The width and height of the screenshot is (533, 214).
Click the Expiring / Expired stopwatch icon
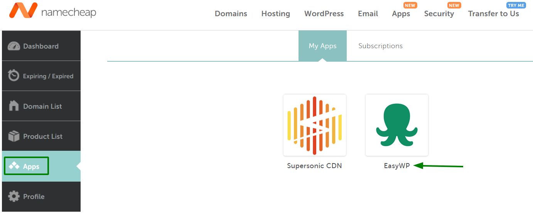pos(13,76)
